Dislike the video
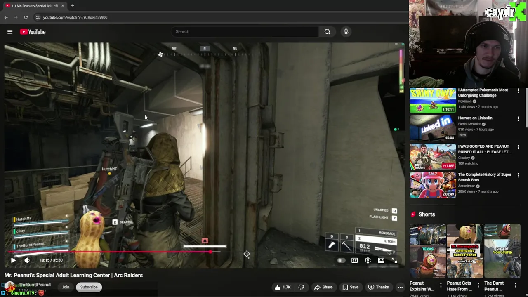 click(301, 287)
